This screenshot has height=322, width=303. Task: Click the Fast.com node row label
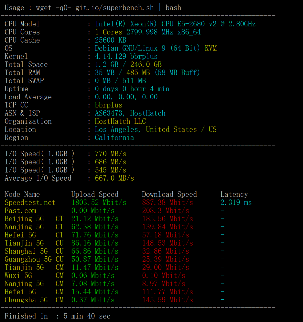(20, 211)
